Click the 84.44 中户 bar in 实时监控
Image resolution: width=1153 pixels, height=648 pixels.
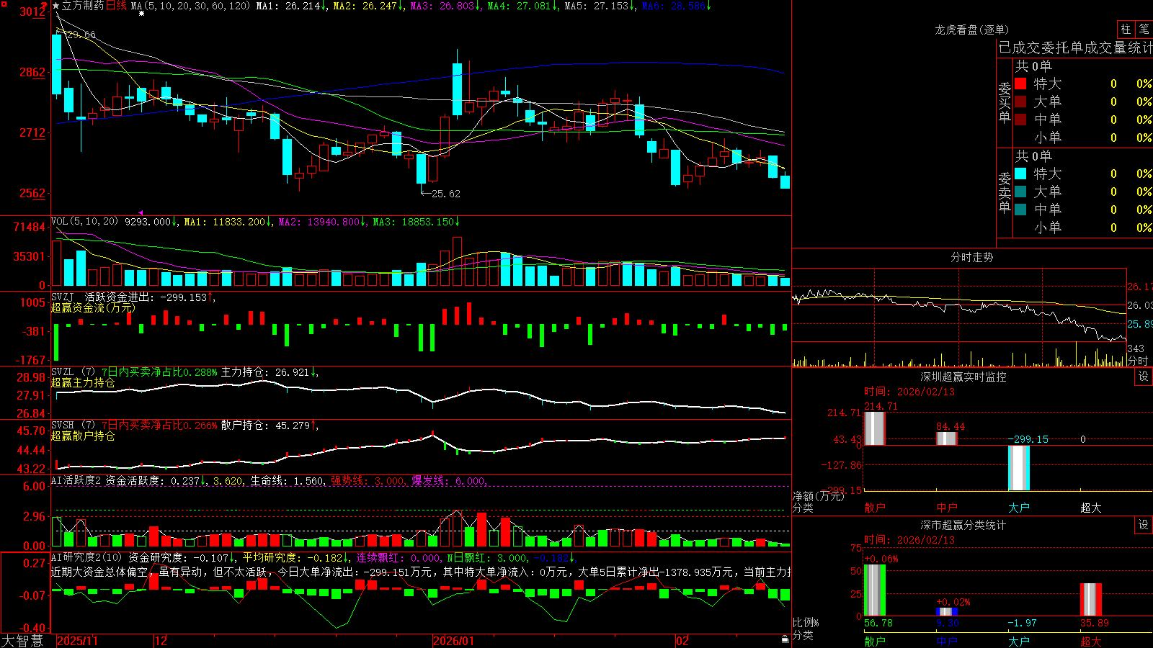[x=946, y=438]
